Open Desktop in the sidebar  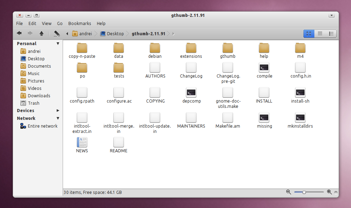32,59
